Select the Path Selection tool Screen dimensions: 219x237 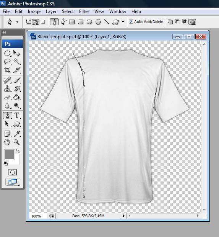(x=7, y=124)
